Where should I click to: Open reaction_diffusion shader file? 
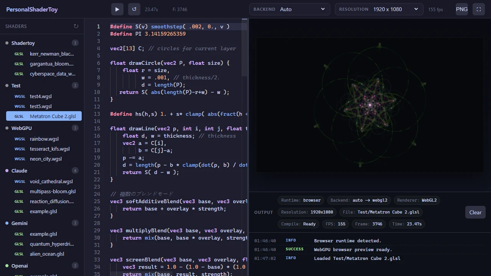tap(44, 201)
